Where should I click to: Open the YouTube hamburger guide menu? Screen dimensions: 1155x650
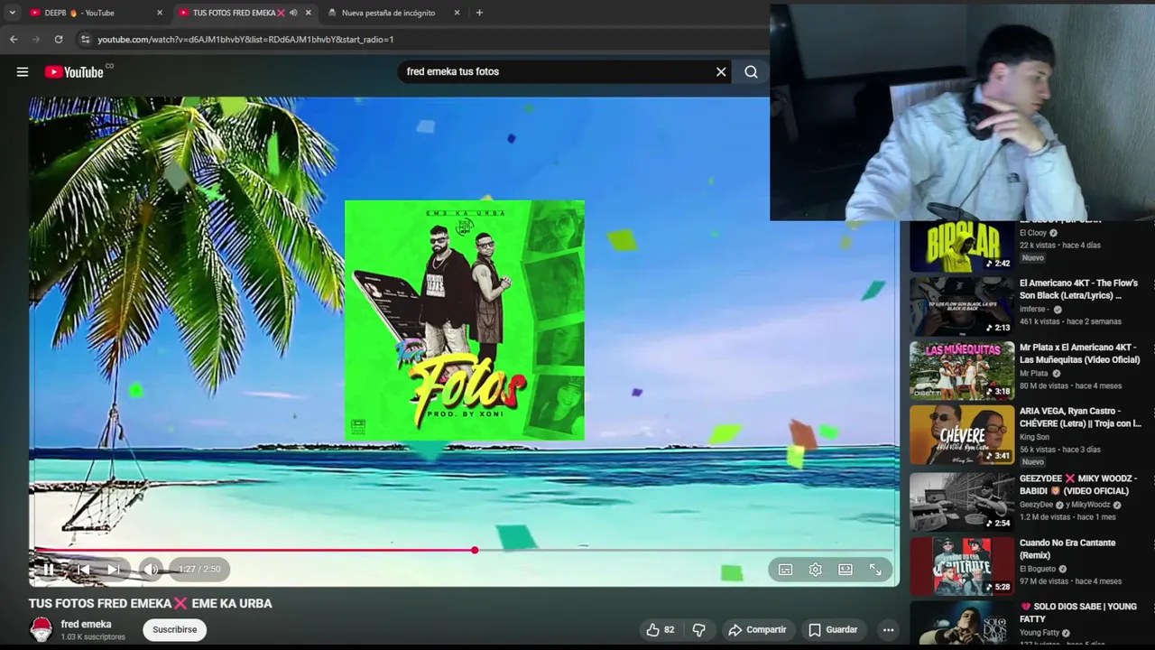click(x=23, y=72)
